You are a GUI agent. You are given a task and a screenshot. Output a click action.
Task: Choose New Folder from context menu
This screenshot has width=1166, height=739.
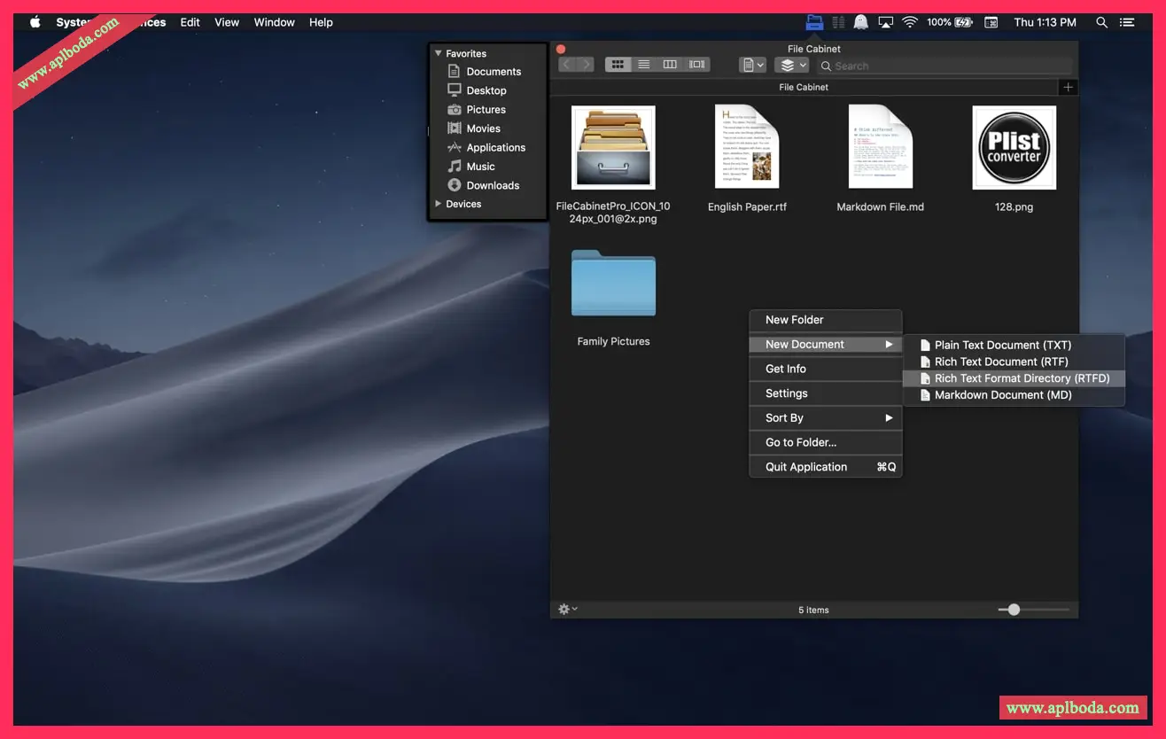click(794, 320)
